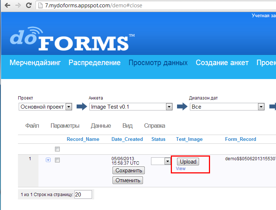
Task: Click the rows per page input field
Action: pos(83,195)
